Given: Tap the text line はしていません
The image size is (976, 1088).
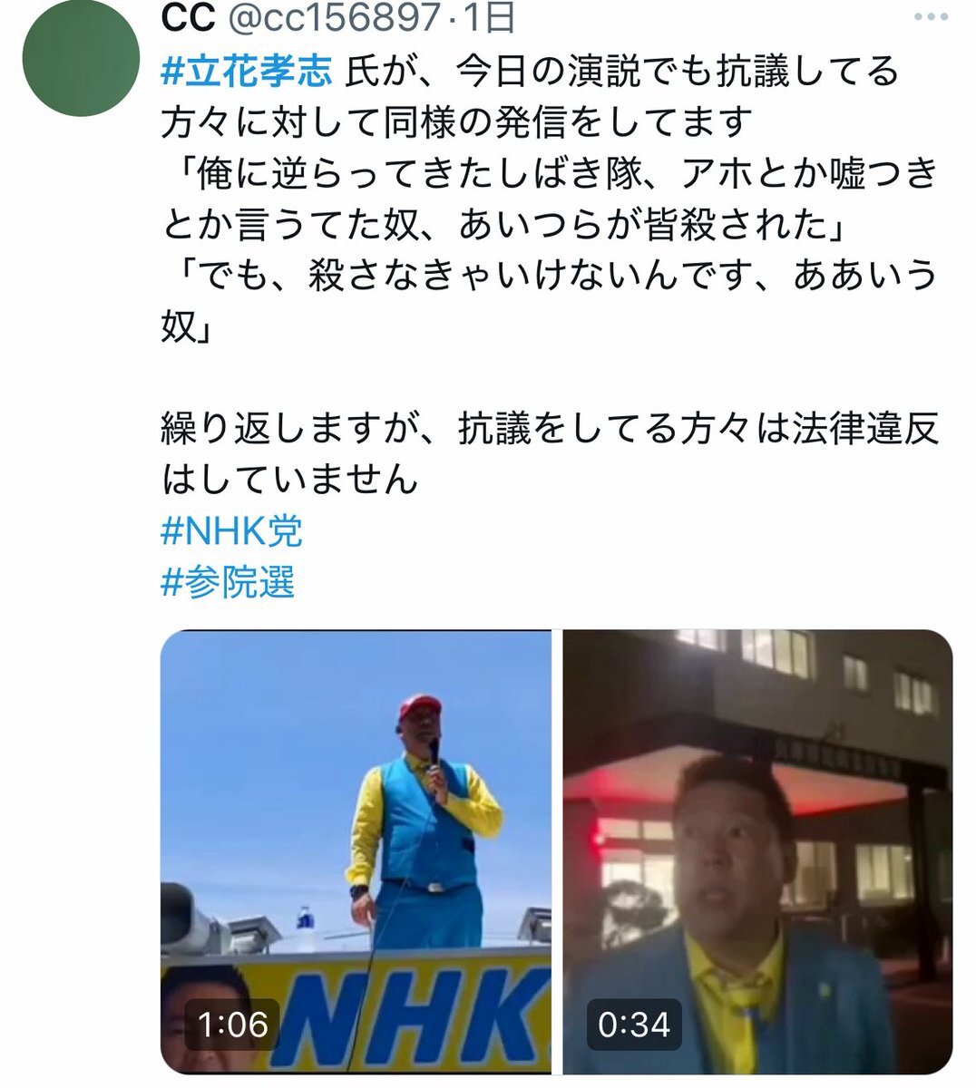Looking at the screenshot, I should coord(289,479).
